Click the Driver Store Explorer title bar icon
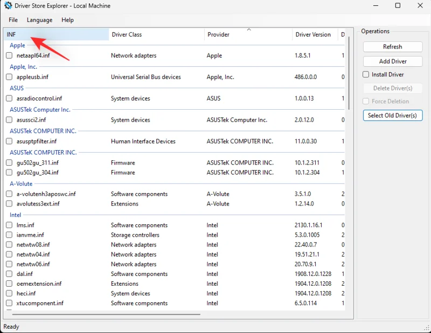The width and height of the screenshot is (431, 333). pyautogui.click(x=7, y=5)
